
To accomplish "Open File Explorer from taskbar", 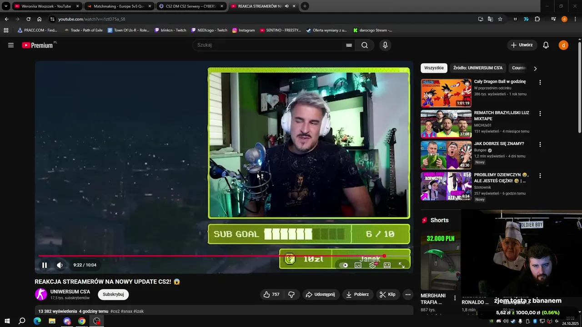I will coord(52,321).
